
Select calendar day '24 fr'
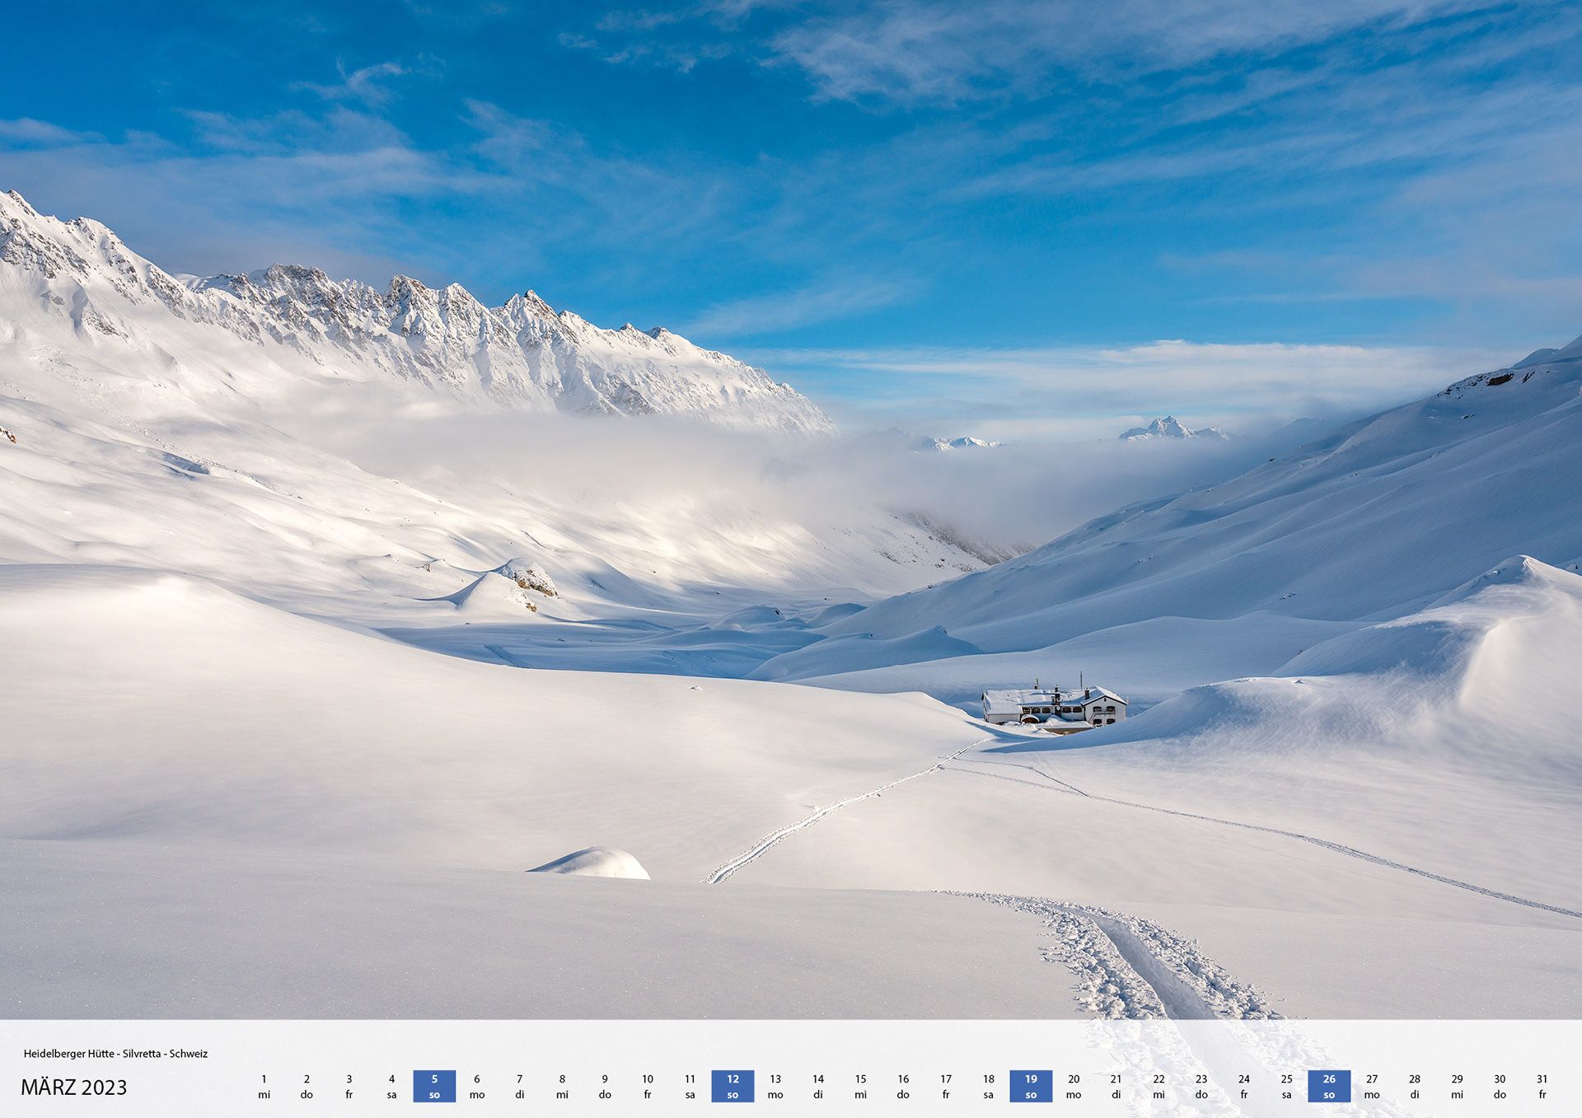(x=1244, y=1087)
